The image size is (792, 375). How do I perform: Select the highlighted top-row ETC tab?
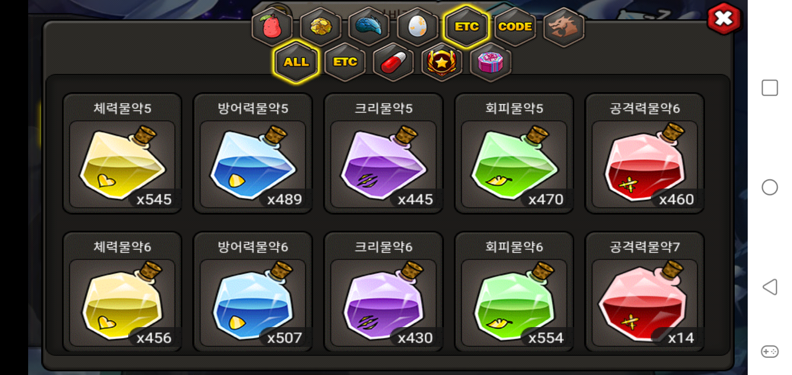click(466, 27)
